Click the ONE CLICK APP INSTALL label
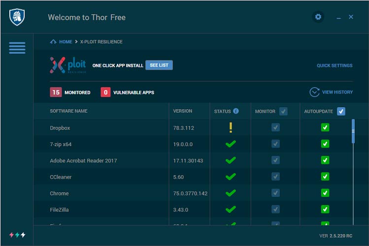Viewport: 369px width, 246px height. [x=118, y=65]
